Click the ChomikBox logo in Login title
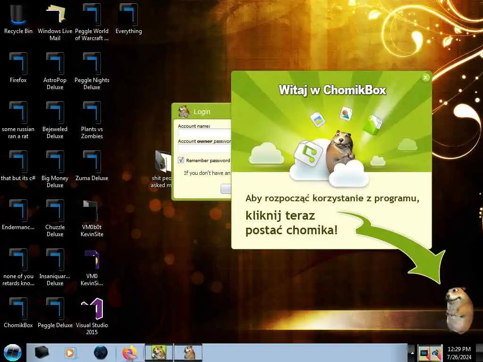This screenshot has height=362, width=483. (184, 111)
